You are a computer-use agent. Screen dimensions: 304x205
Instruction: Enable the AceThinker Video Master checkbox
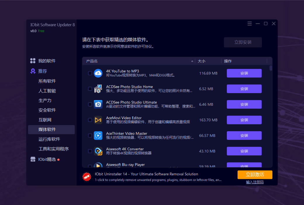90,135
